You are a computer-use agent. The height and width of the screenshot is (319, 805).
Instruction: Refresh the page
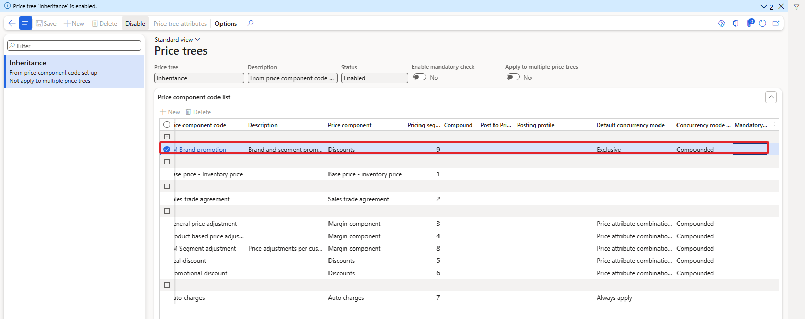point(762,23)
